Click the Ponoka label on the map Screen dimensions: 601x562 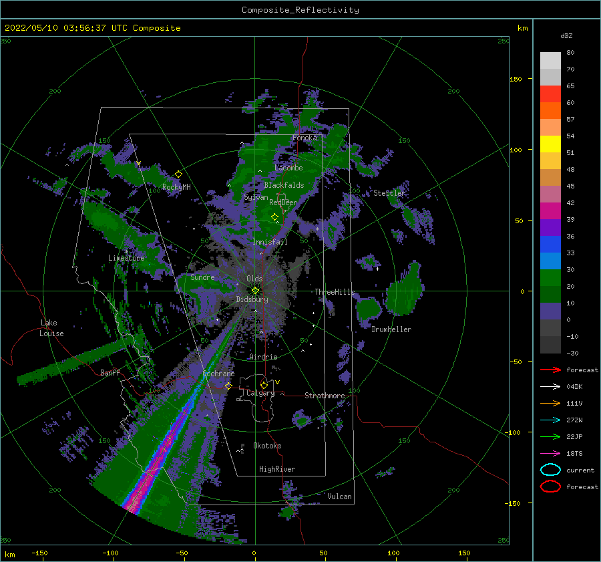coord(305,138)
